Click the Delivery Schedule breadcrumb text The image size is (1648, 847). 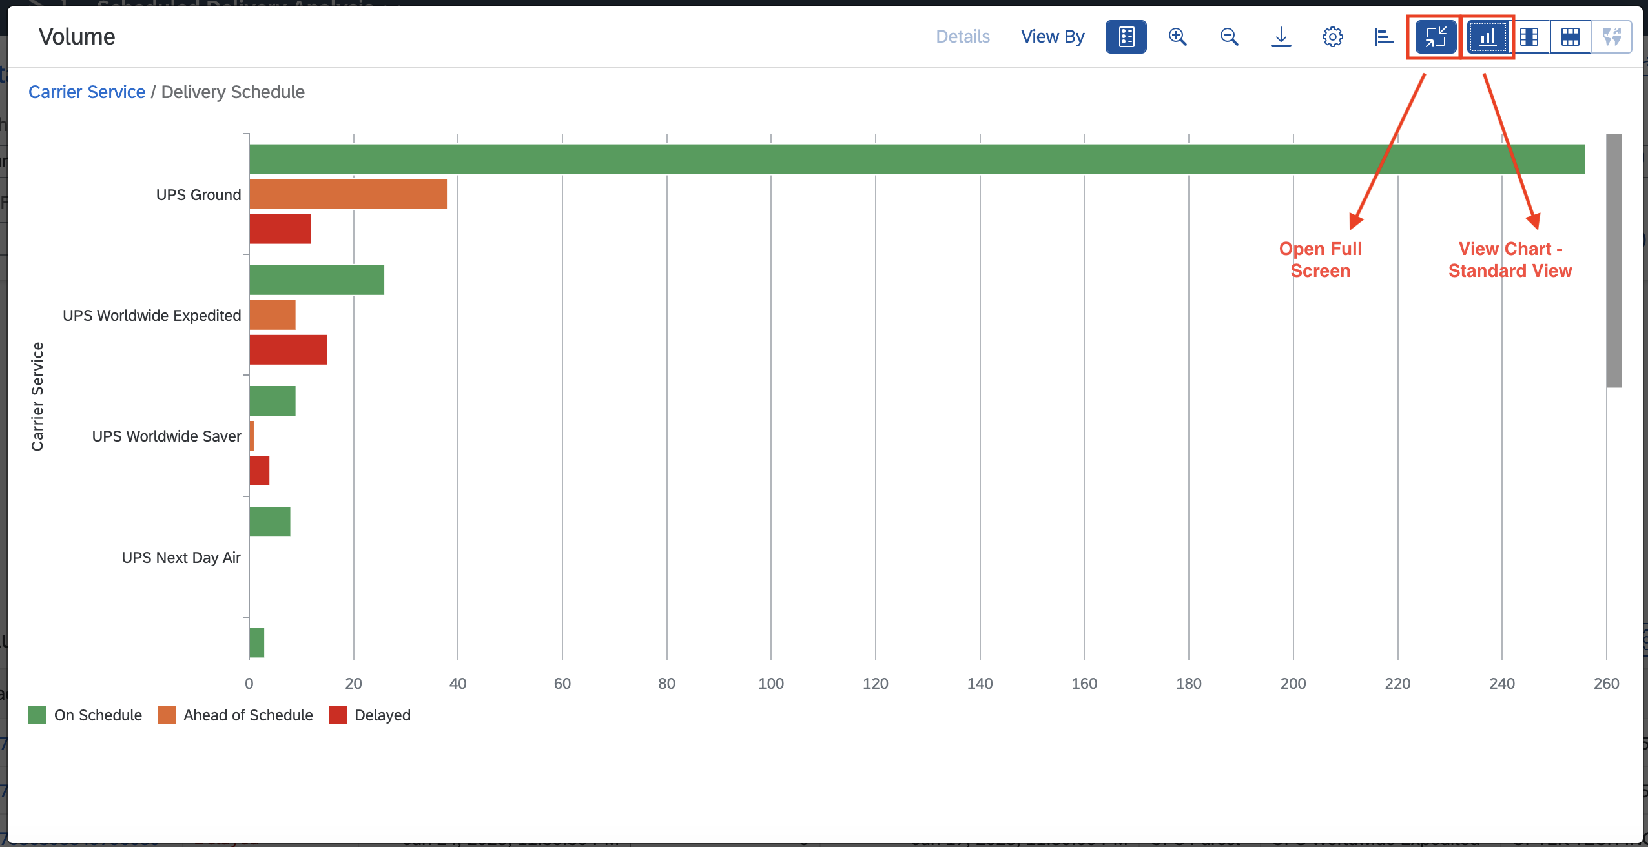click(232, 92)
